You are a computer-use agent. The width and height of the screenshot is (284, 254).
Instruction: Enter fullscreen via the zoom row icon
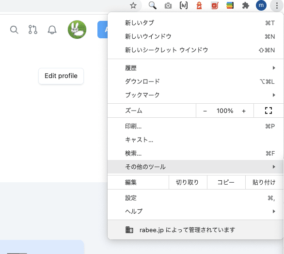(x=268, y=111)
